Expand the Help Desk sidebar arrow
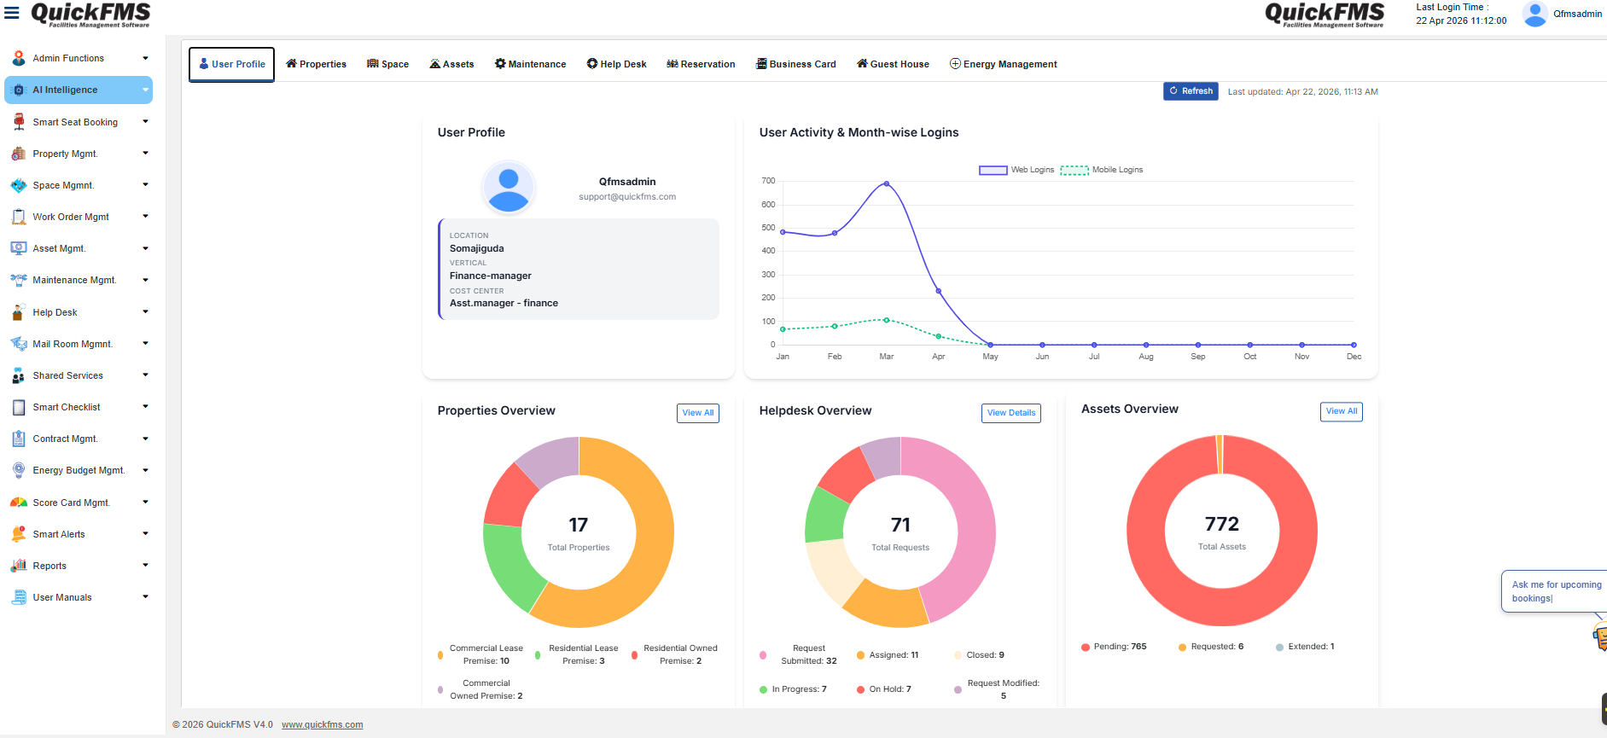Screen dimensions: 1607x738 [145, 312]
